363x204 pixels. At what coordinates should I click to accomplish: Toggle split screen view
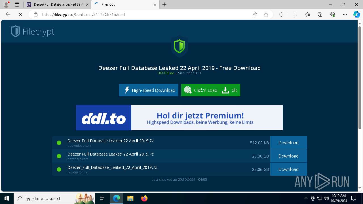click(295, 14)
